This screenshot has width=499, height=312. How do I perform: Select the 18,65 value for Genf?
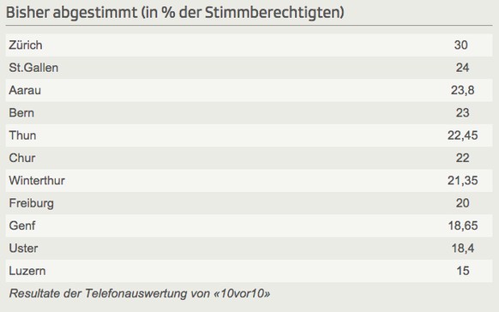tap(463, 226)
